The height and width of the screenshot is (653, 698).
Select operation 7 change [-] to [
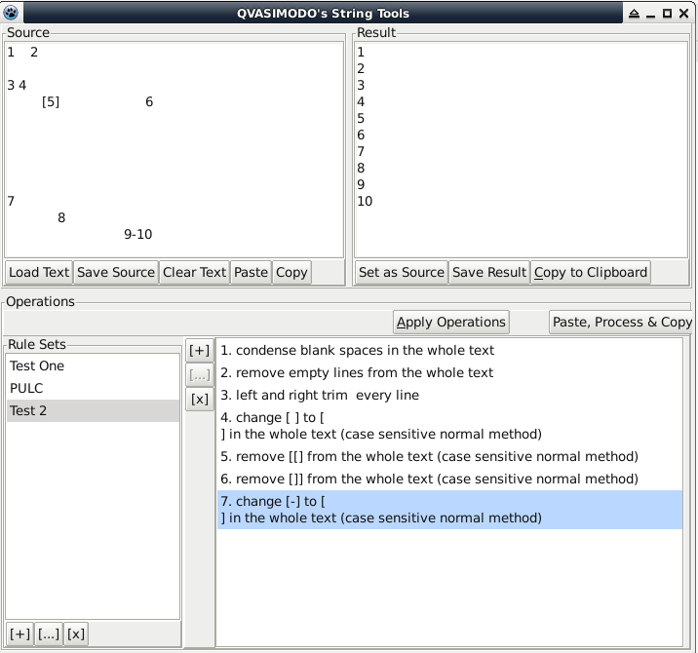(449, 510)
